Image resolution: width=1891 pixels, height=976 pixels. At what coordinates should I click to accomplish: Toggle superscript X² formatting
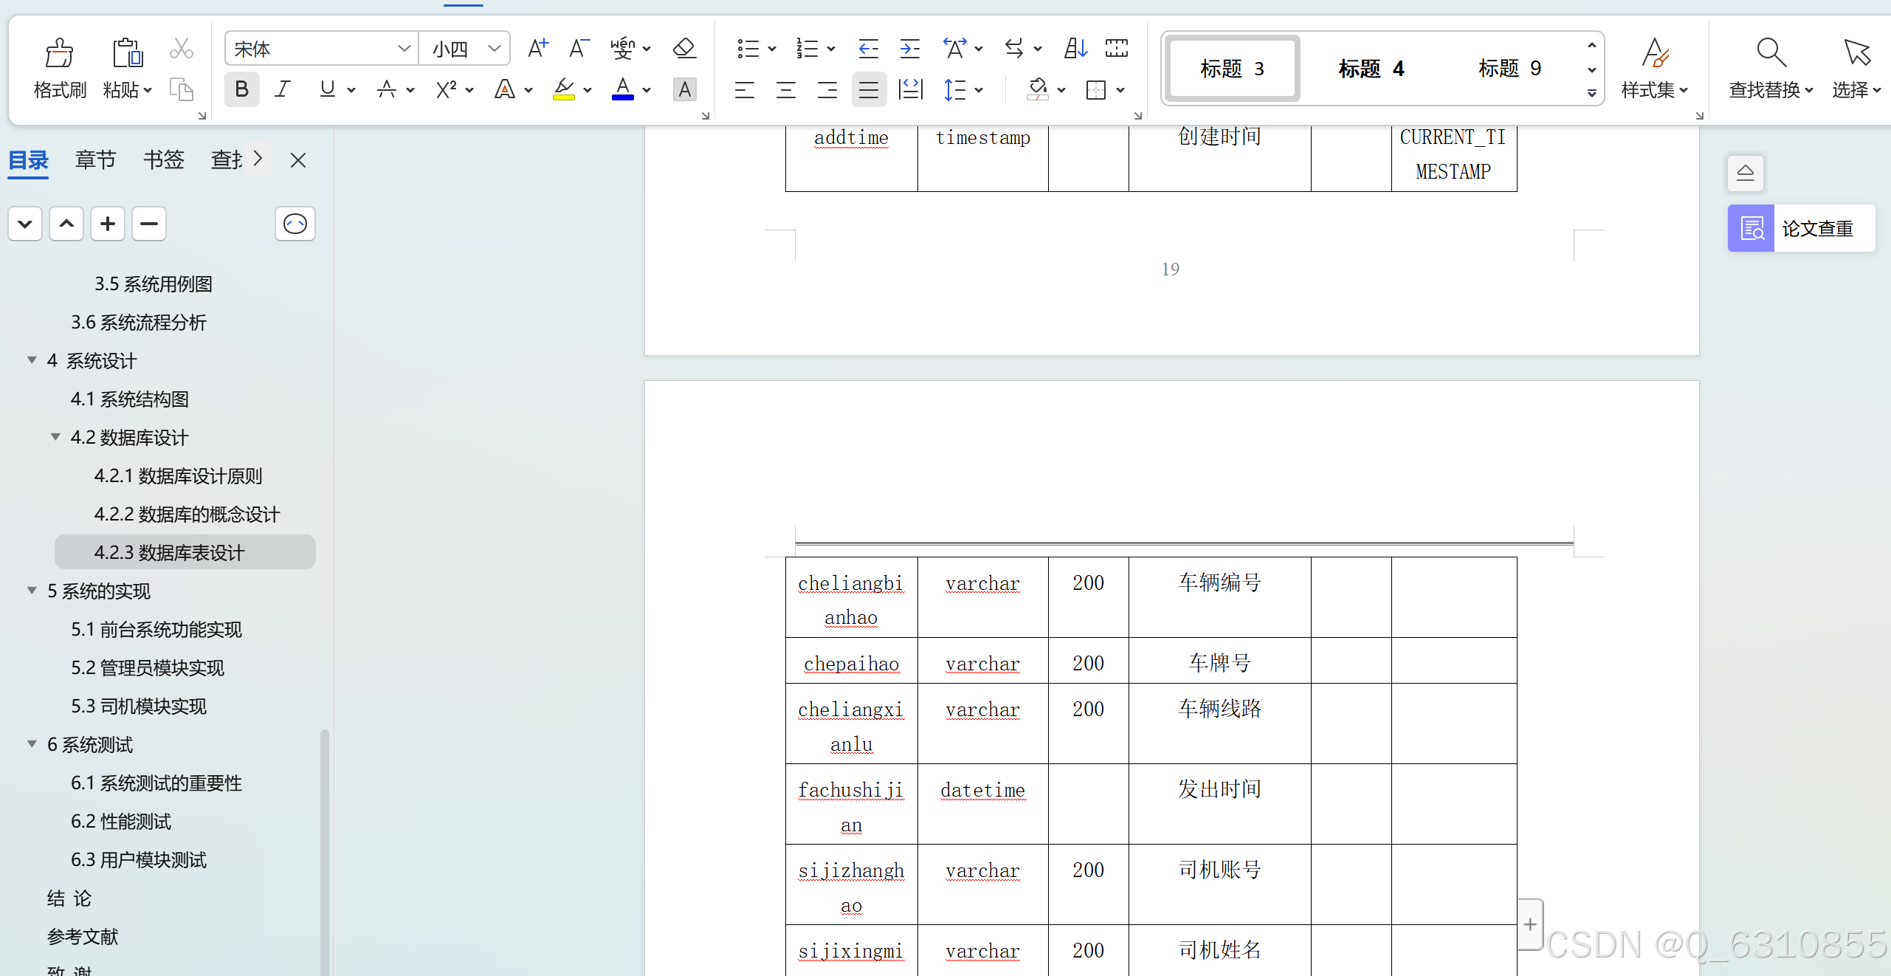coord(445,90)
